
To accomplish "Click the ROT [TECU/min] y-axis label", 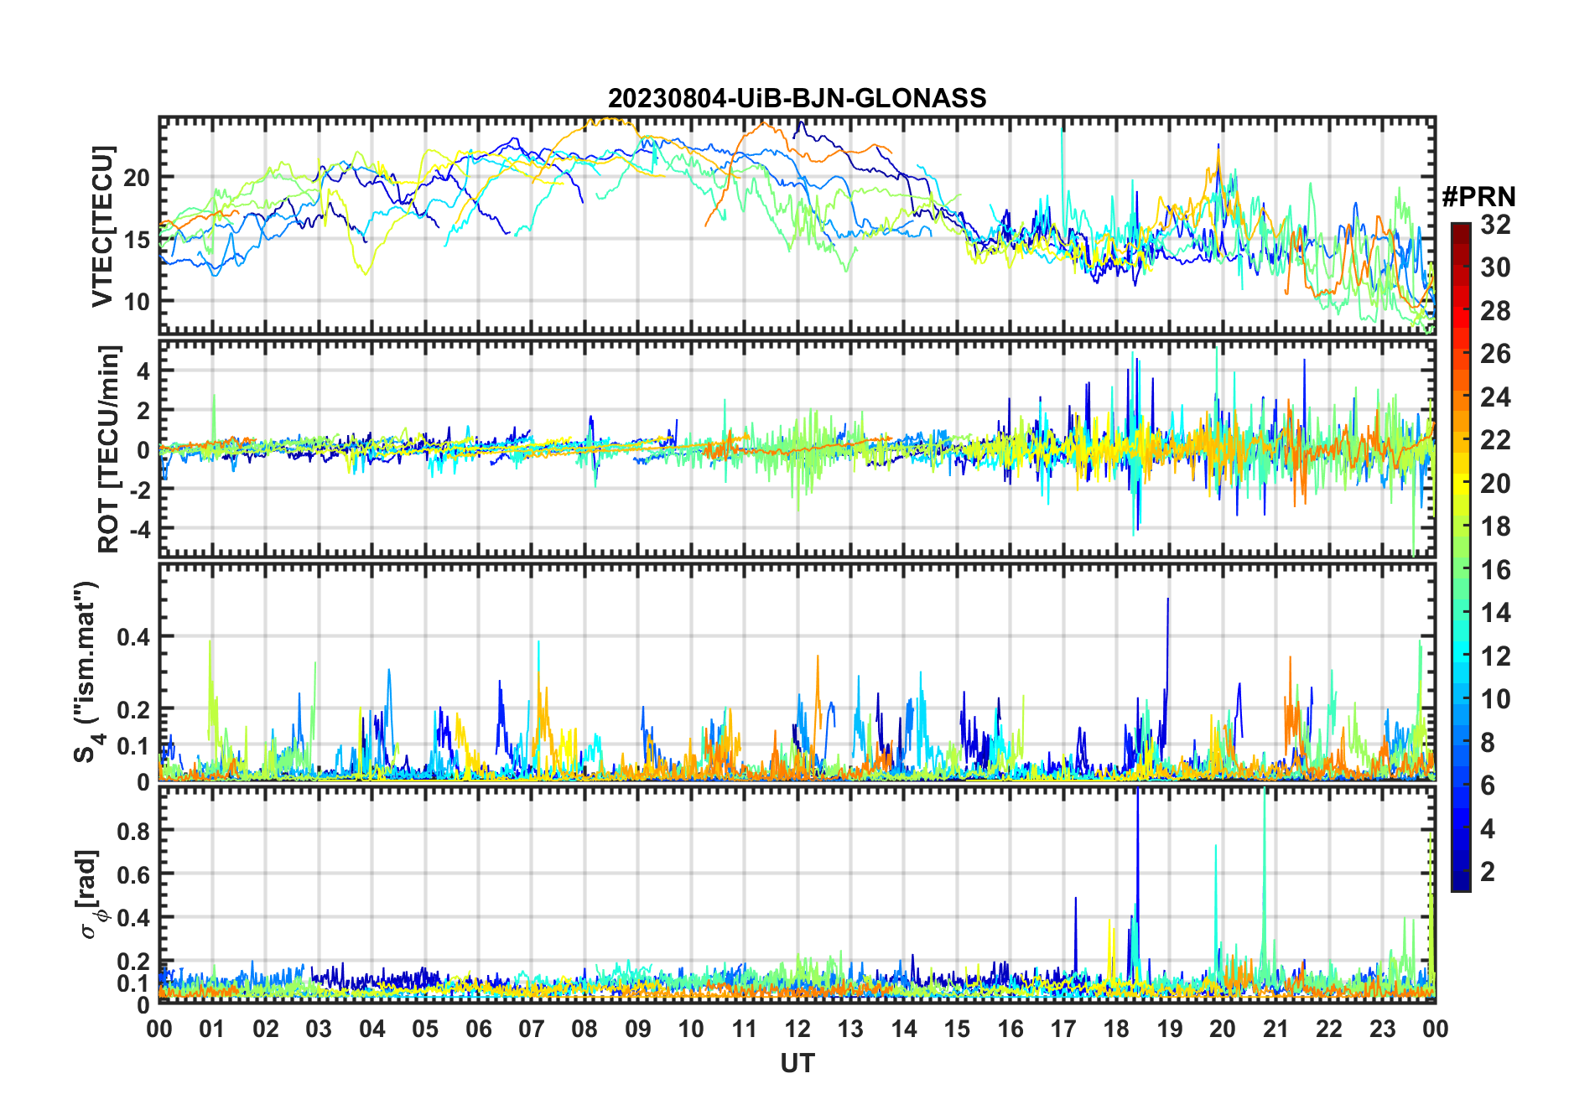I will click(x=108, y=449).
